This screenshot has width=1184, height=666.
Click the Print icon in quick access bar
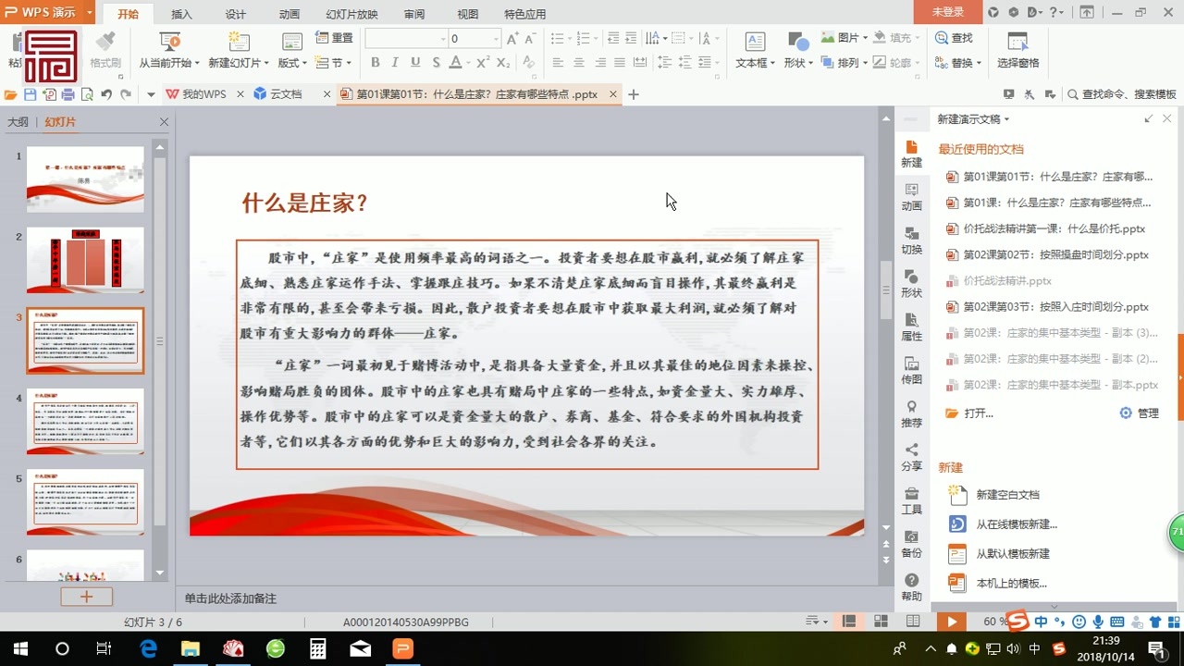click(x=68, y=94)
